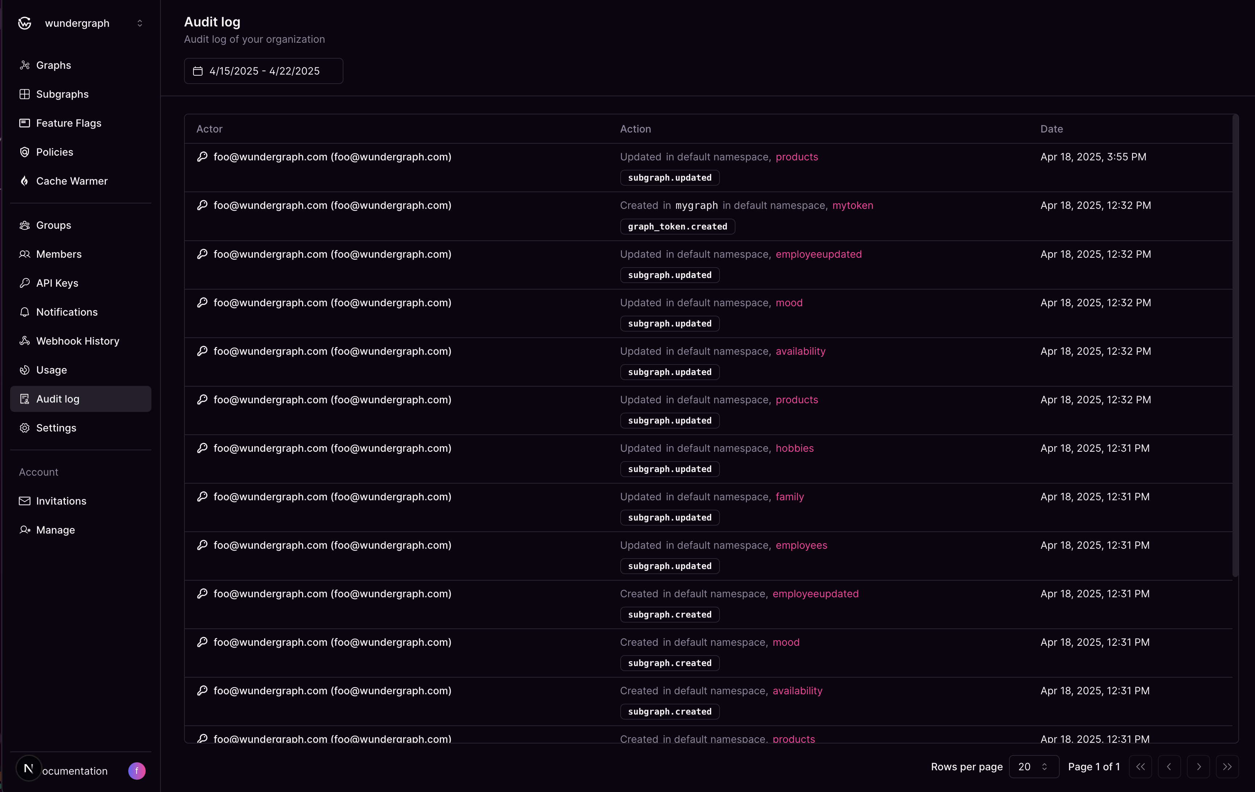The image size is (1255, 792).
Task: Open Feature Flags section
Action: [81, 123]
